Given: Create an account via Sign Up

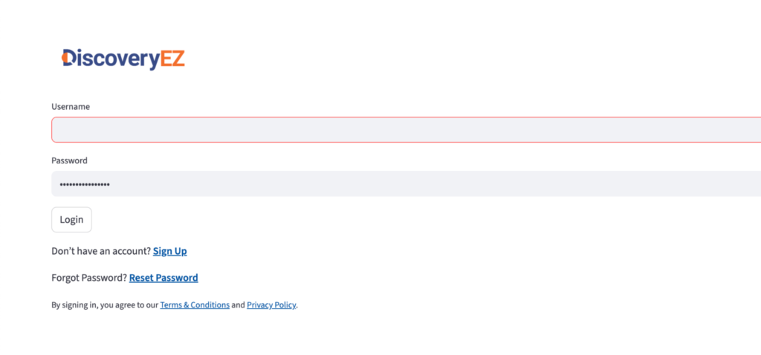Looking at the screenshot, I should pyautogui.click(x=169, y=251).
